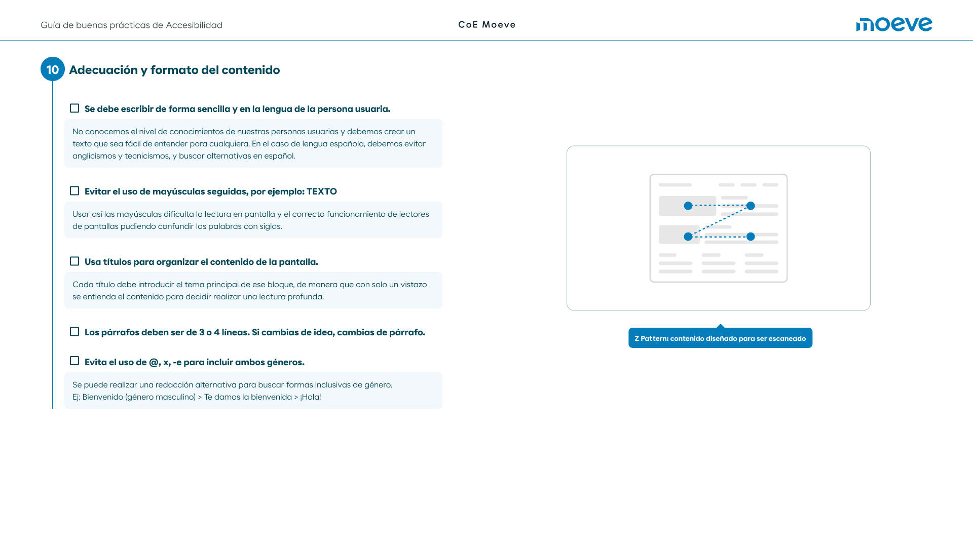
Task: Check the box for 'escribir de forma sencilla'
Action: click(x=74, y=108)
